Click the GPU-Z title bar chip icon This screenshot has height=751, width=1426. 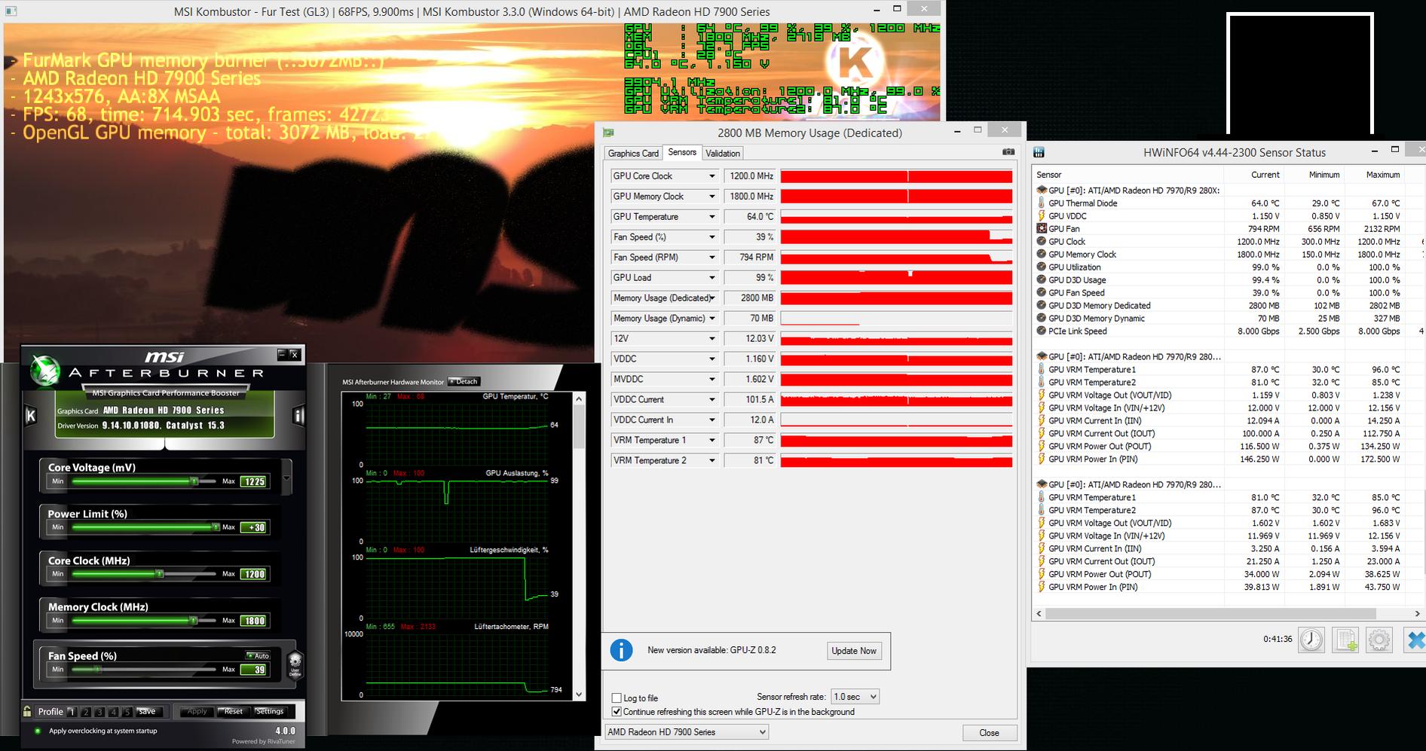click(608, 133)
